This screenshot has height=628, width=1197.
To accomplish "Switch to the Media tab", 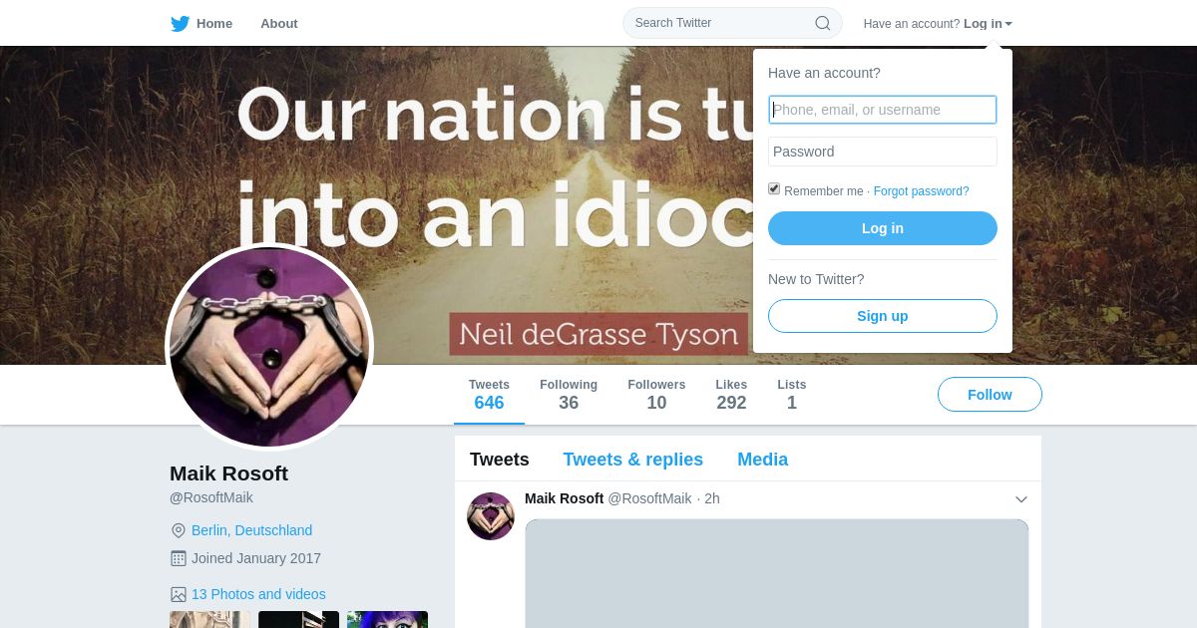I will (x=763, y=460).
